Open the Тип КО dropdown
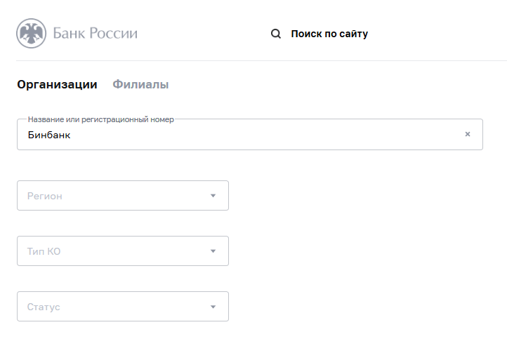 click(x=123, y=251)
